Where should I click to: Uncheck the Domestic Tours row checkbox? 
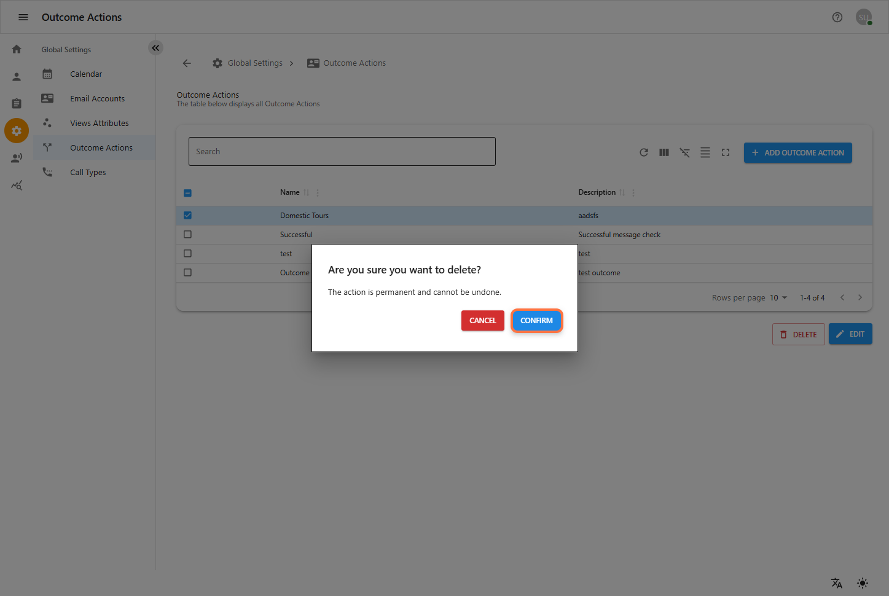187,216
